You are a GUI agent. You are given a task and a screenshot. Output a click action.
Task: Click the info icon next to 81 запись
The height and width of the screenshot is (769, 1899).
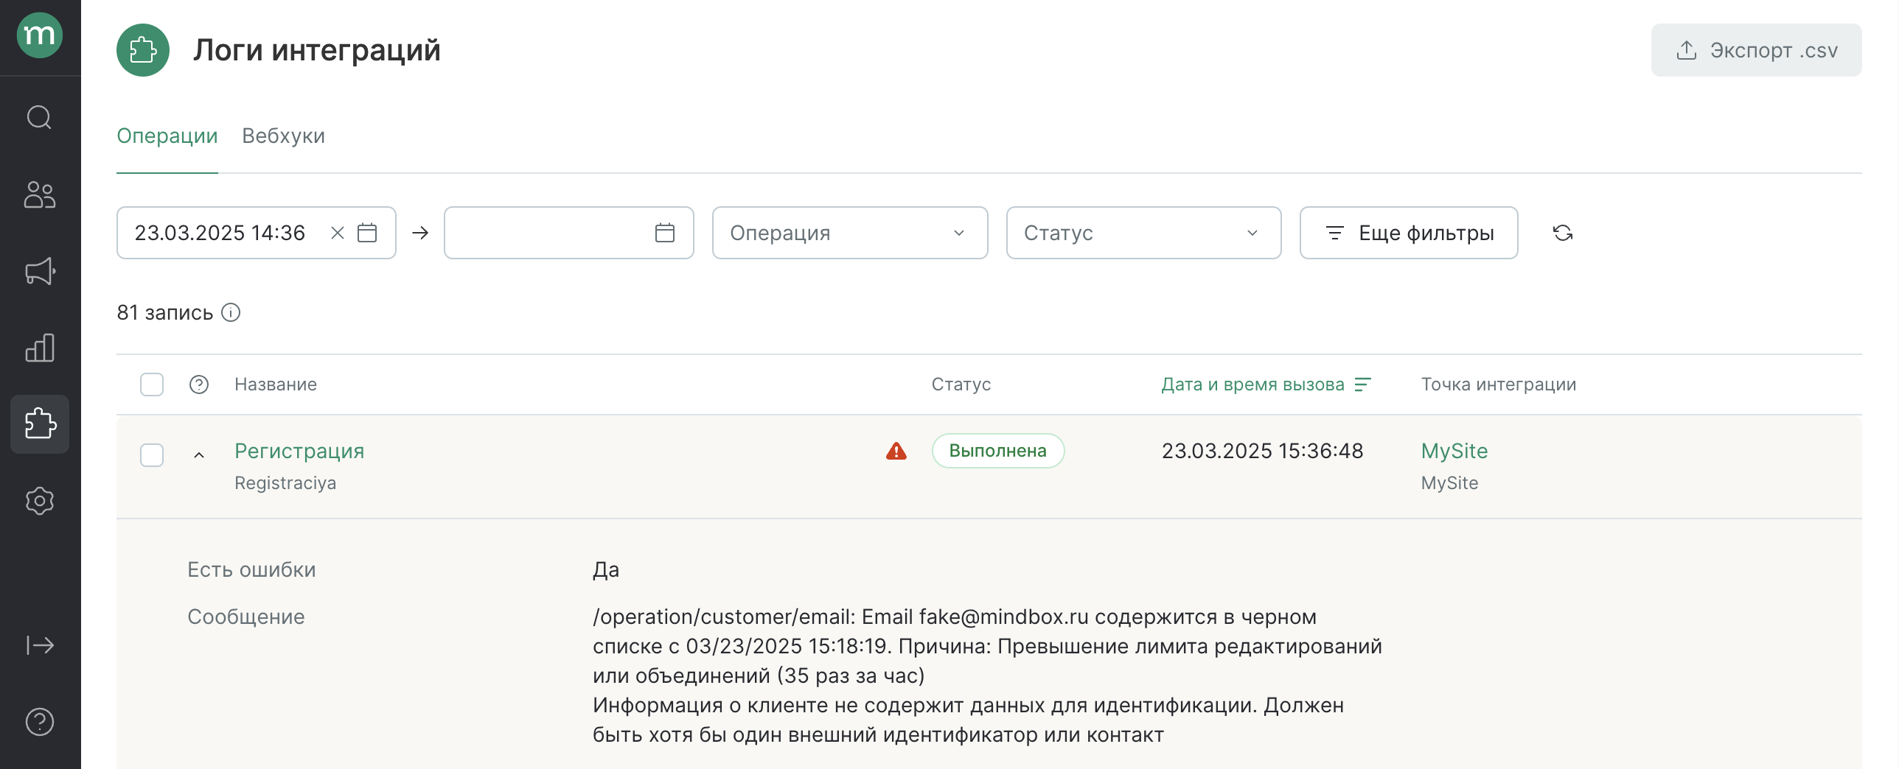[231, 312]
